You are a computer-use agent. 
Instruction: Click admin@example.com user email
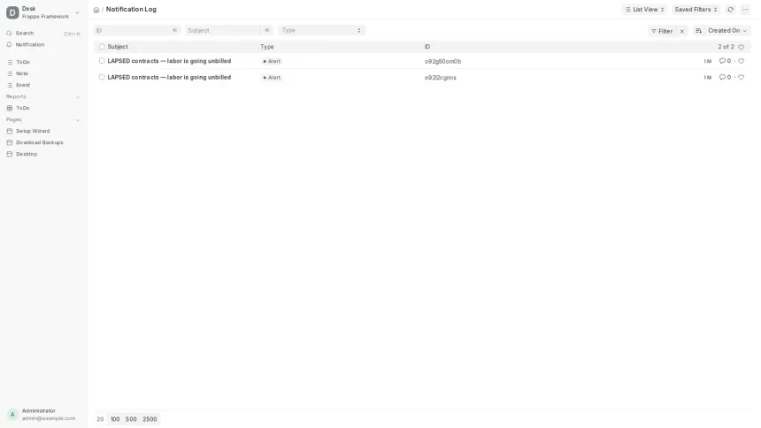point(49,418)
